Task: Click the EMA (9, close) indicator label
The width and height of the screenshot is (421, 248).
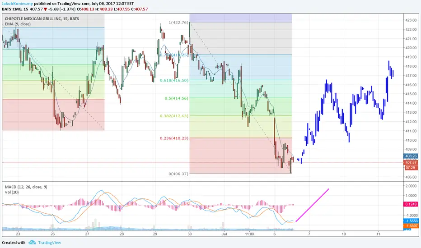Action: coord(18,24)
